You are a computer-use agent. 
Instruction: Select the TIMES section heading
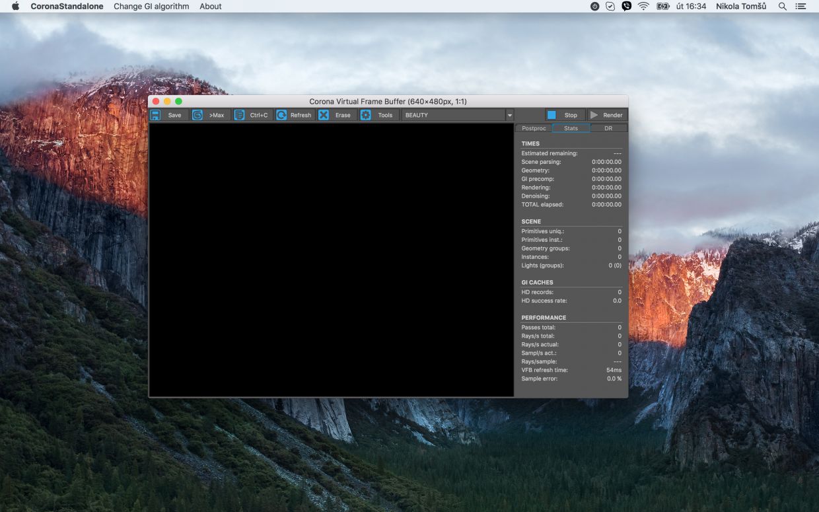530,143
